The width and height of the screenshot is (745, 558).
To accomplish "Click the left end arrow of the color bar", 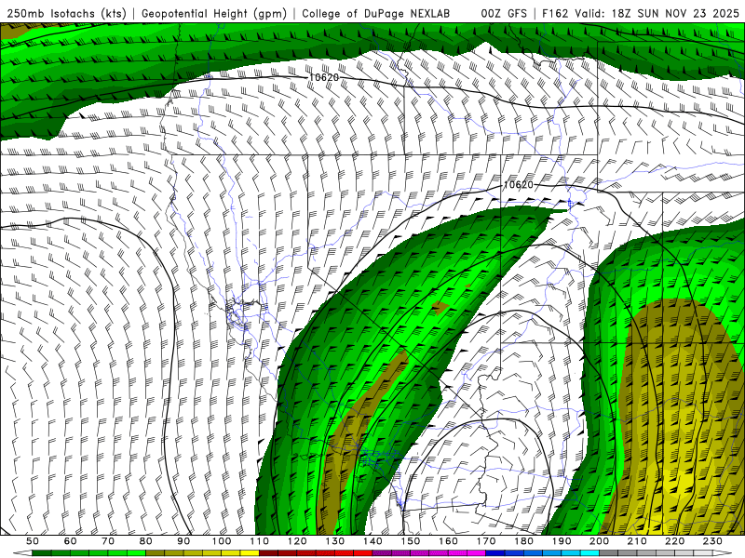I will point(22,553).
